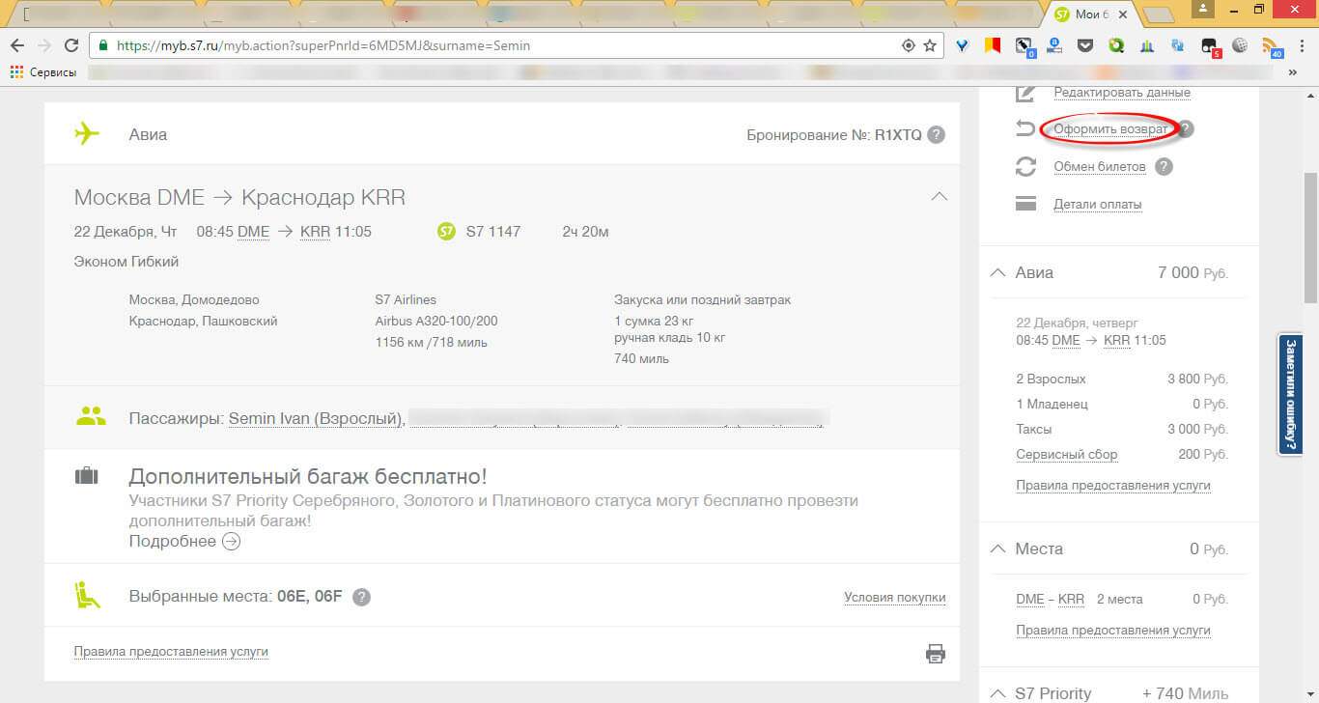Collapse the Авиа price section in sidebar

point(998,273)
